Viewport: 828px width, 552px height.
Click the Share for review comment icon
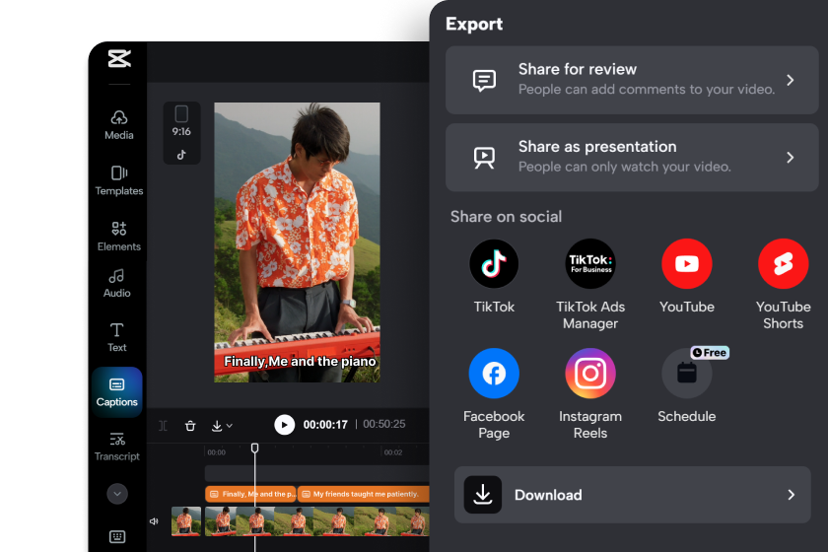pos(484,80)
